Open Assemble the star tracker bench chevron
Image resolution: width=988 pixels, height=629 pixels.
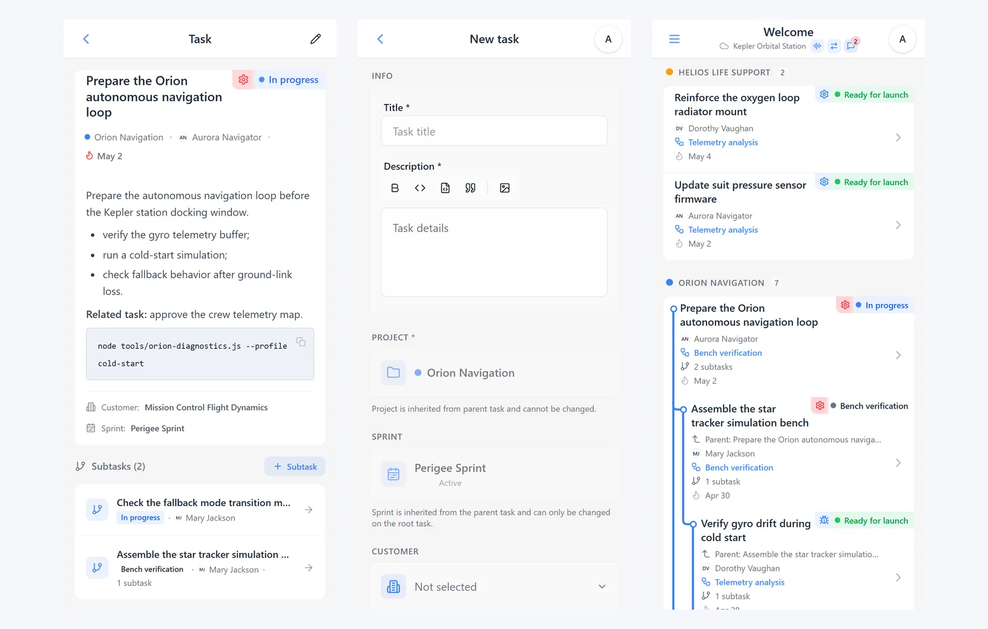898,463
